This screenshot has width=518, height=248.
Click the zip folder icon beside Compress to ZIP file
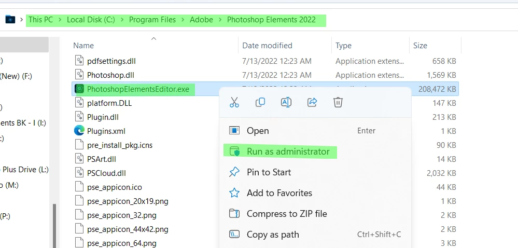234,214
